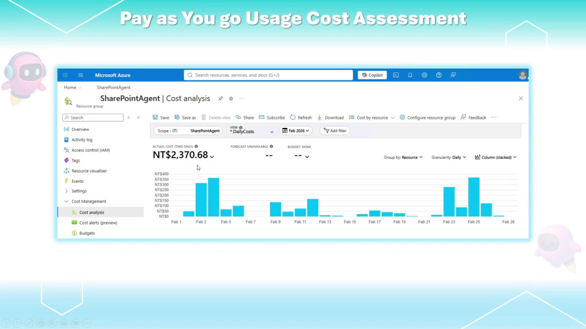The image size is (586, 329).
Task: Open the Cost by resource dropdown
Action: coord(371,118)
